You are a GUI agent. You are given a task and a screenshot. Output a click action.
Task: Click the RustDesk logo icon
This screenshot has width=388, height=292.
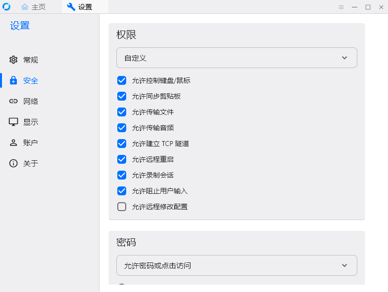tap(6, 7)
